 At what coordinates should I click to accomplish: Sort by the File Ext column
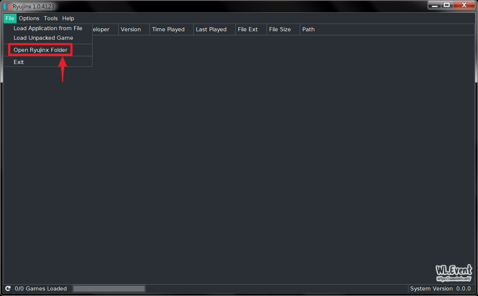pos(251,29)
